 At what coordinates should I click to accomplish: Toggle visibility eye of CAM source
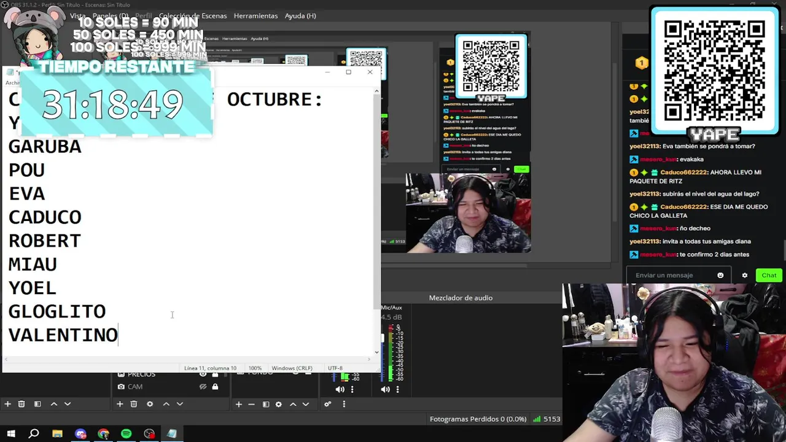click(203, 387)
